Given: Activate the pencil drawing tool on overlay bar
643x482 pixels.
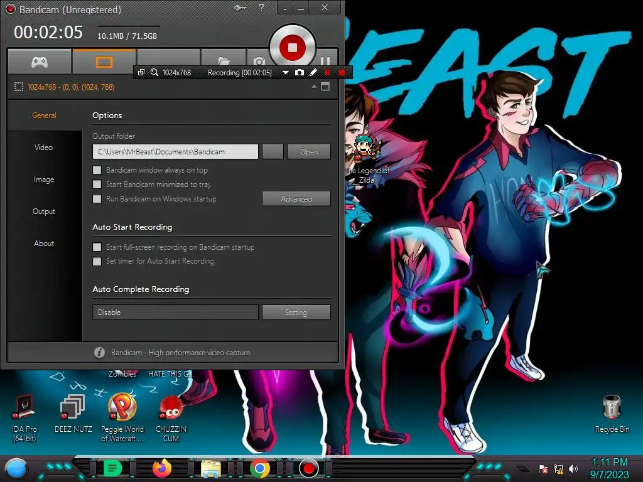Looking at the screenshot, I should pos(313,73).
